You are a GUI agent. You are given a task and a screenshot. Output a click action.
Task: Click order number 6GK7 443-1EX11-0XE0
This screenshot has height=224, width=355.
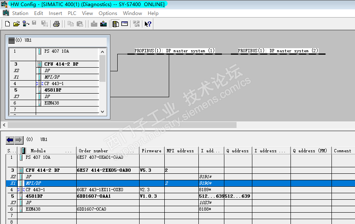(100, 190)
